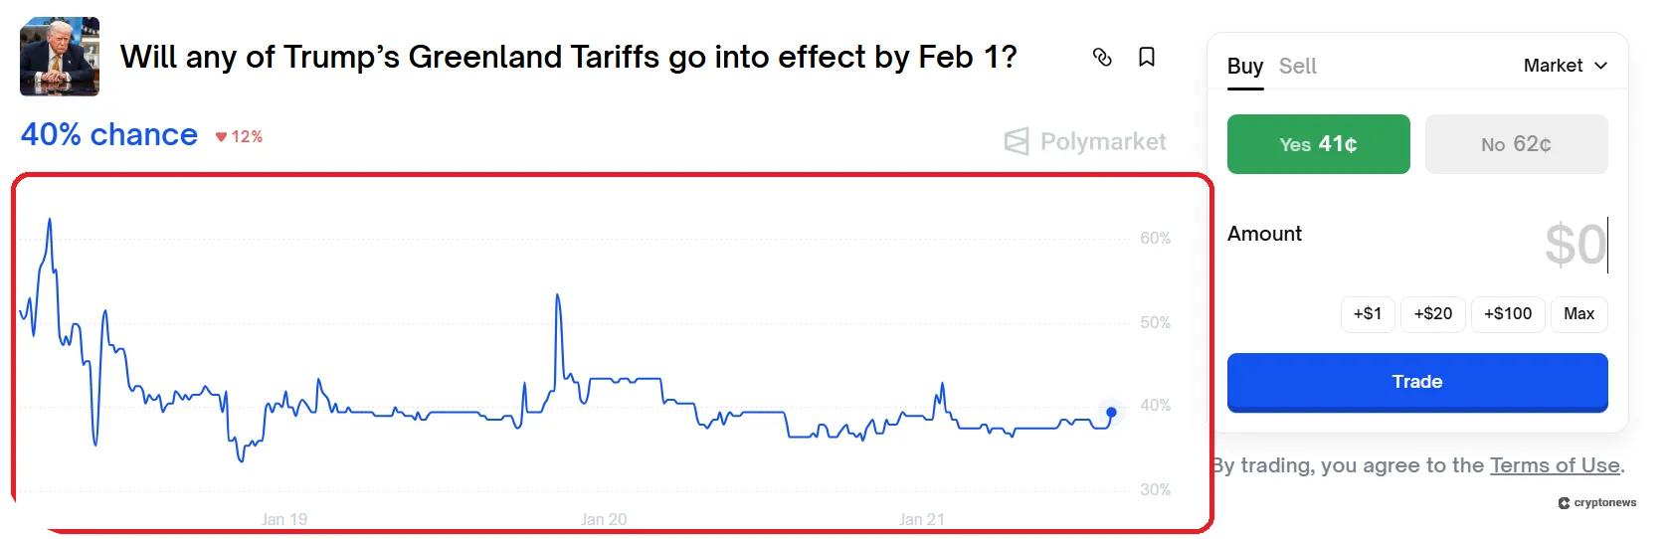Switch to the Buy tab

point(1244,67)
